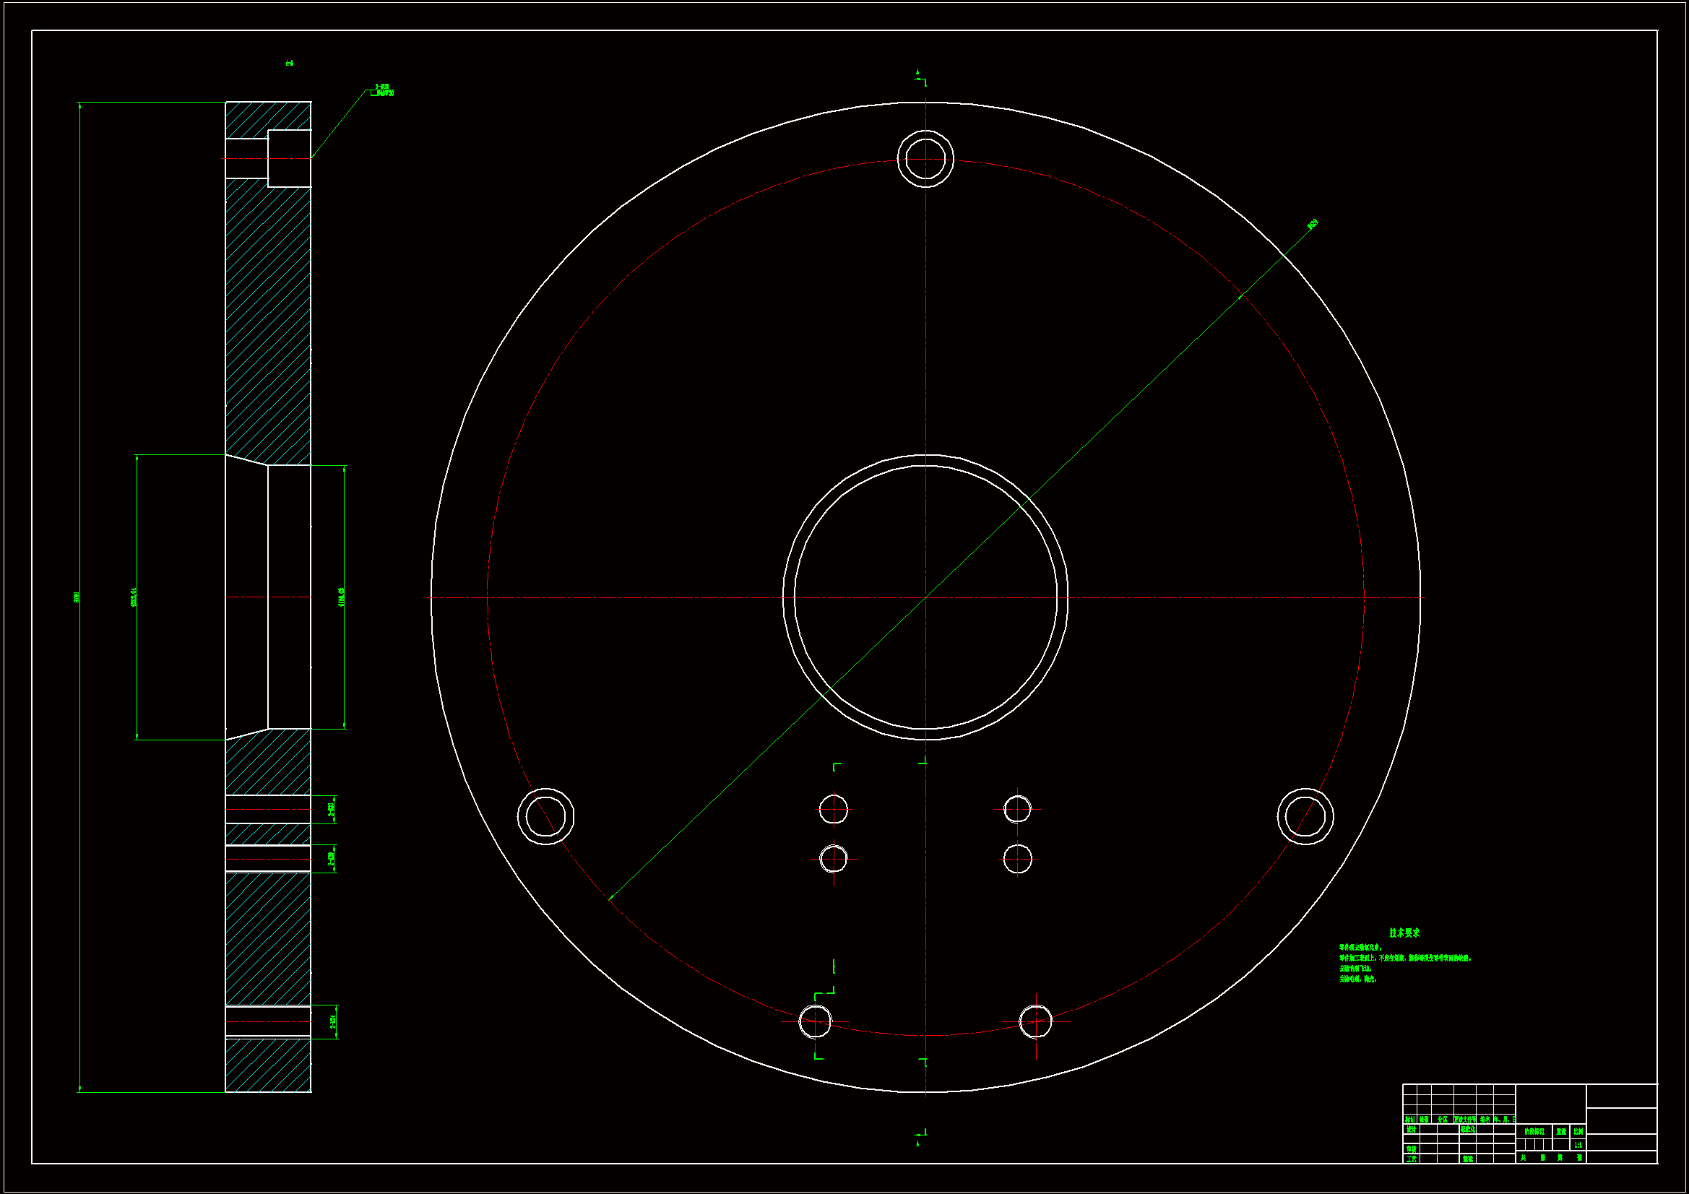
Task: Select the bottom-right small hole on the bolt circle
Action: (x=1035, y=1021)
